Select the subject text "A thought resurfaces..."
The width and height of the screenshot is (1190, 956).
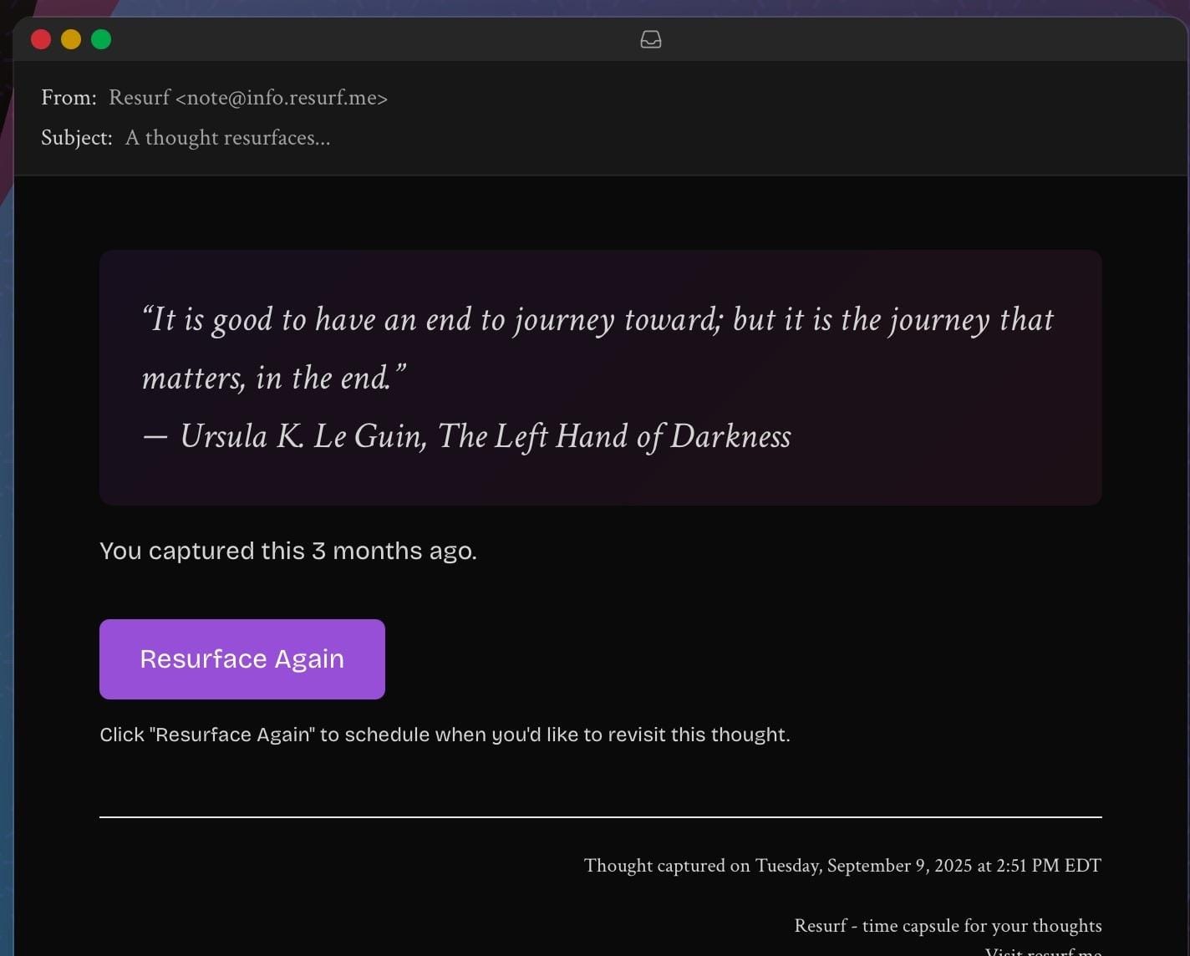(227, 138)
